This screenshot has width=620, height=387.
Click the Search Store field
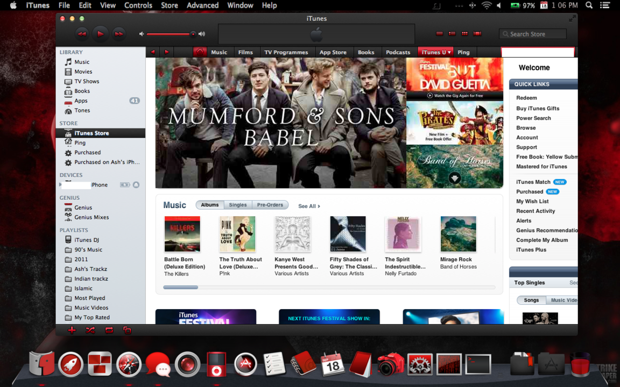coord(532,34)
